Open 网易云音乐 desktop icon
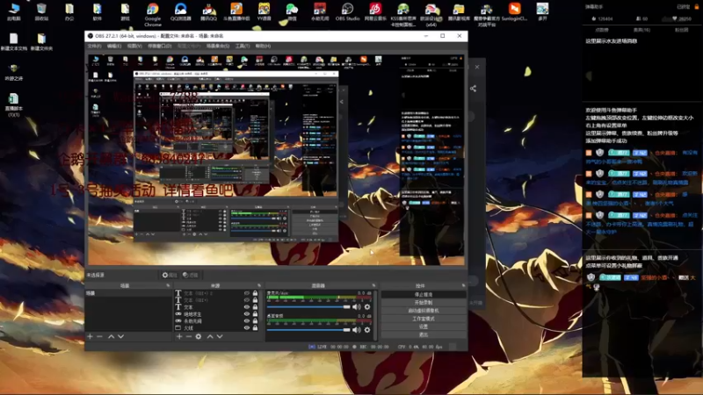Screen dimensions: 703x395 pyautogui.click(x=375, y=12)
